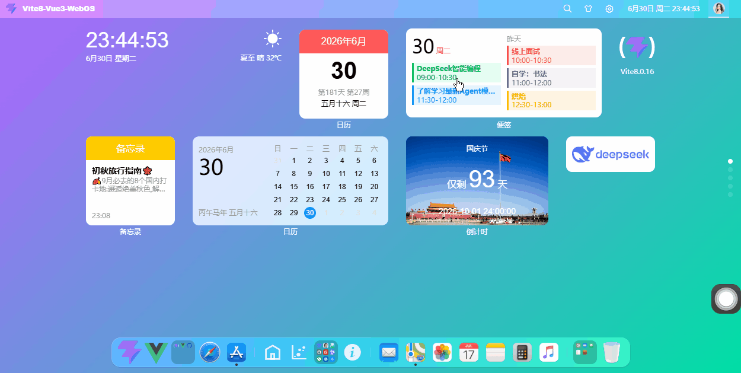Click the floating assistive touch button
The height and width of the screenshot is (373, 741).
[x=726, y=298]
